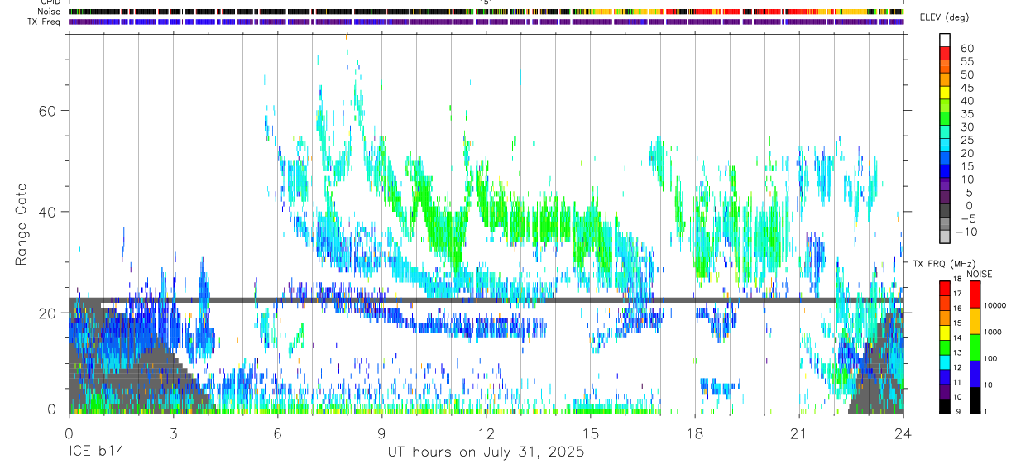Click the TX Freq purple strip above the plot
The image size is (1016, 469).
coord(486,22)
